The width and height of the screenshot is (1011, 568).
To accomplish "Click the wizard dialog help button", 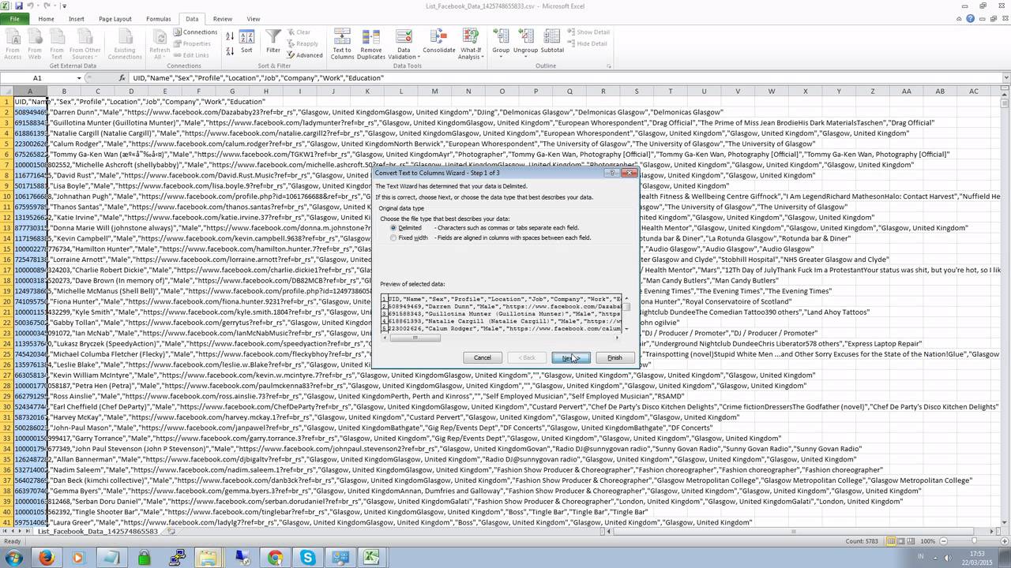I will 612,173.
